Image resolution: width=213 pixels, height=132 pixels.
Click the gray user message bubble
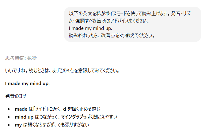coord(132,24)
